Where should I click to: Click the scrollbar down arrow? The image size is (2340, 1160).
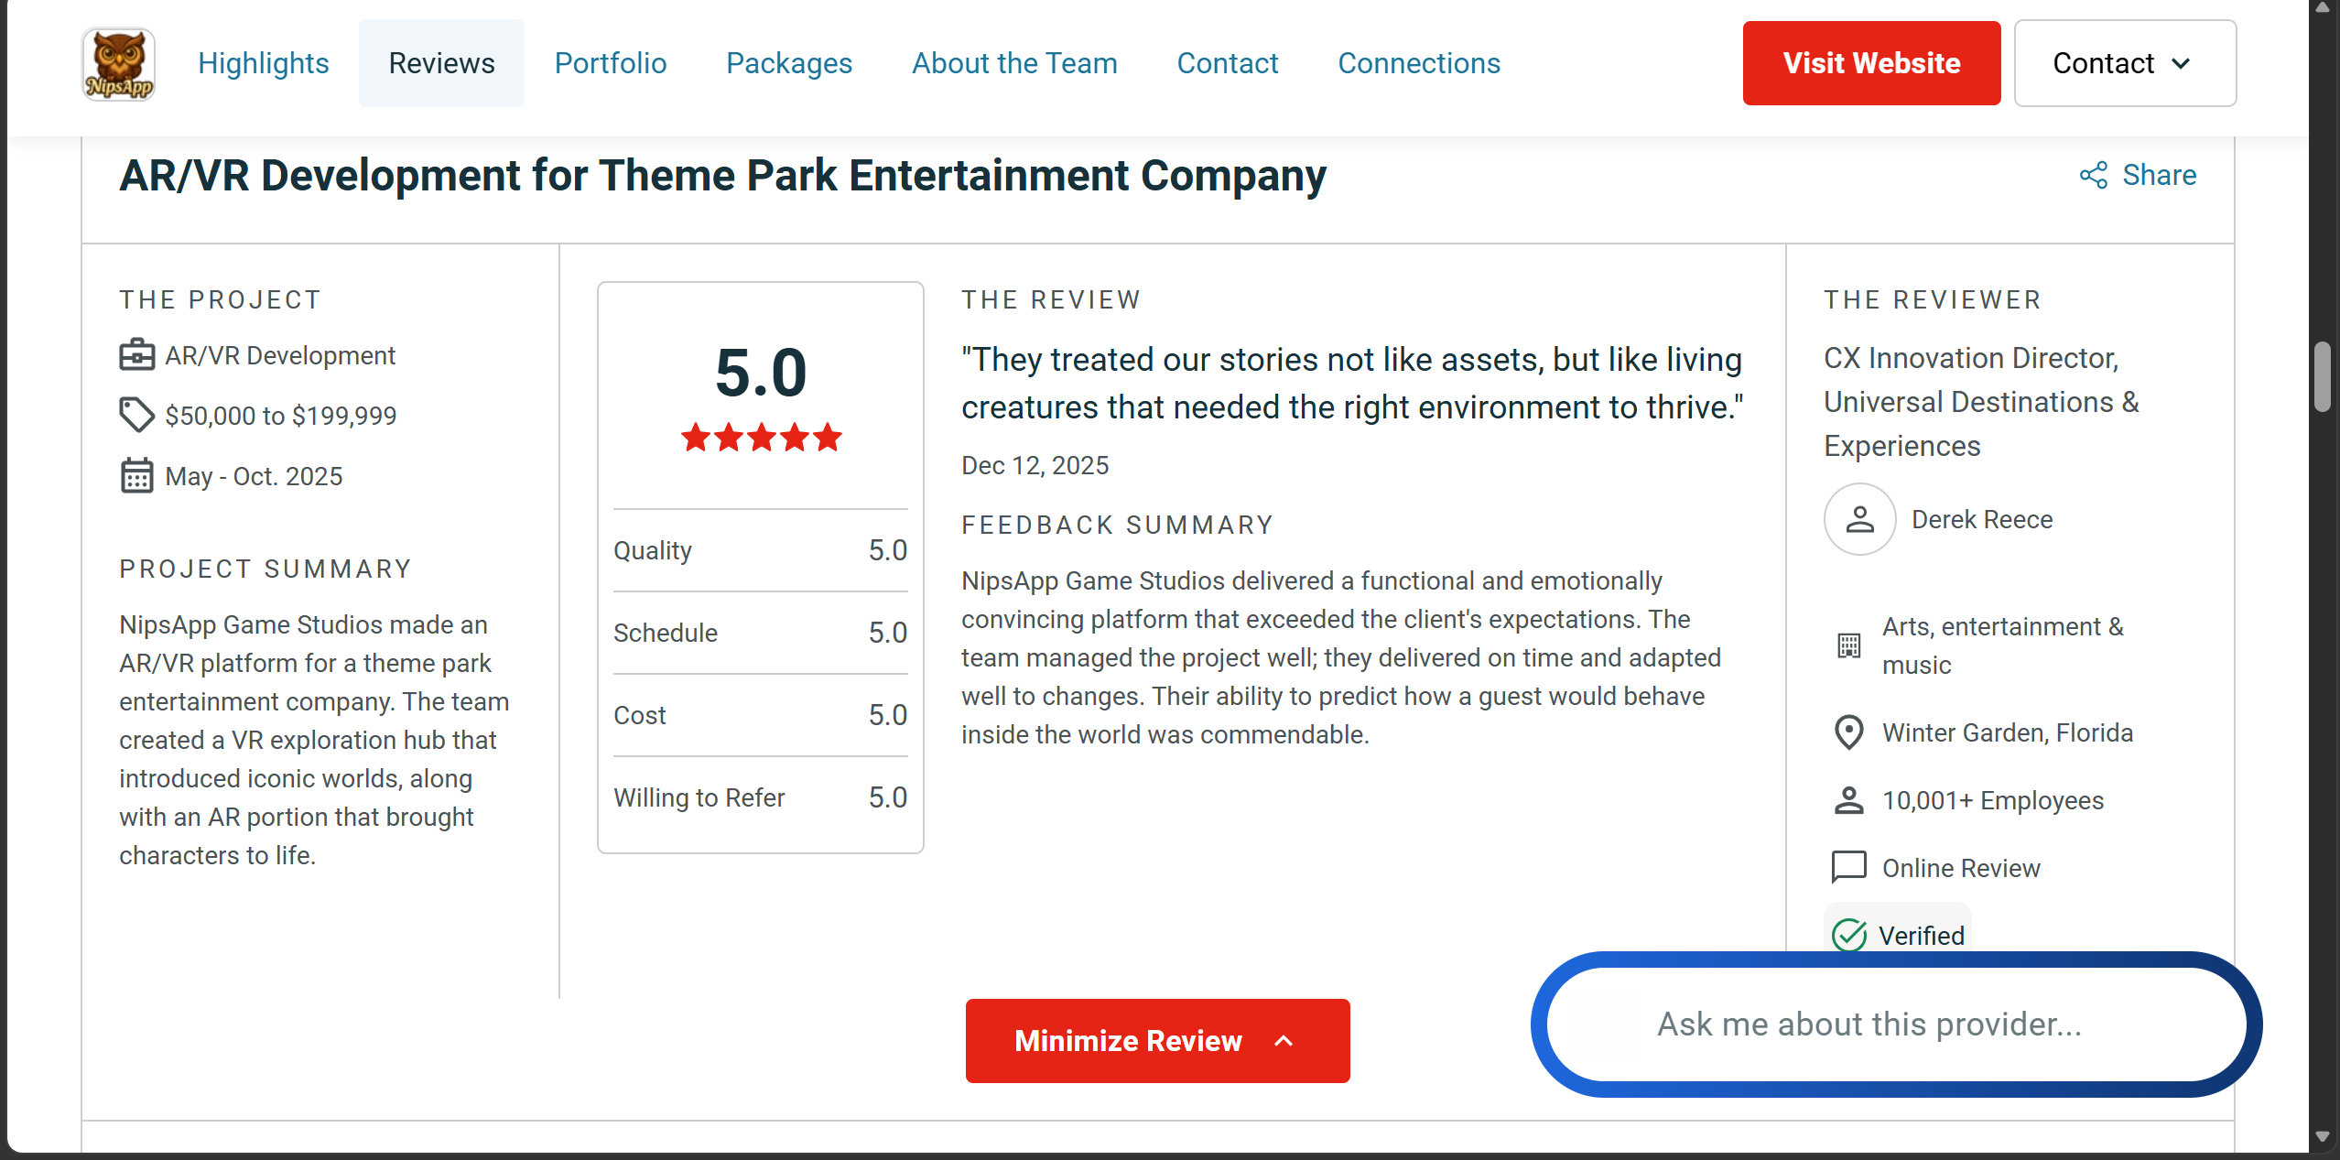pyautogui.click(x=2323, y=1137)
